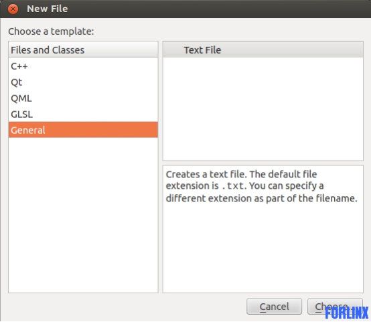Click the 'Choose a template:' label

(x=51, y=31)
